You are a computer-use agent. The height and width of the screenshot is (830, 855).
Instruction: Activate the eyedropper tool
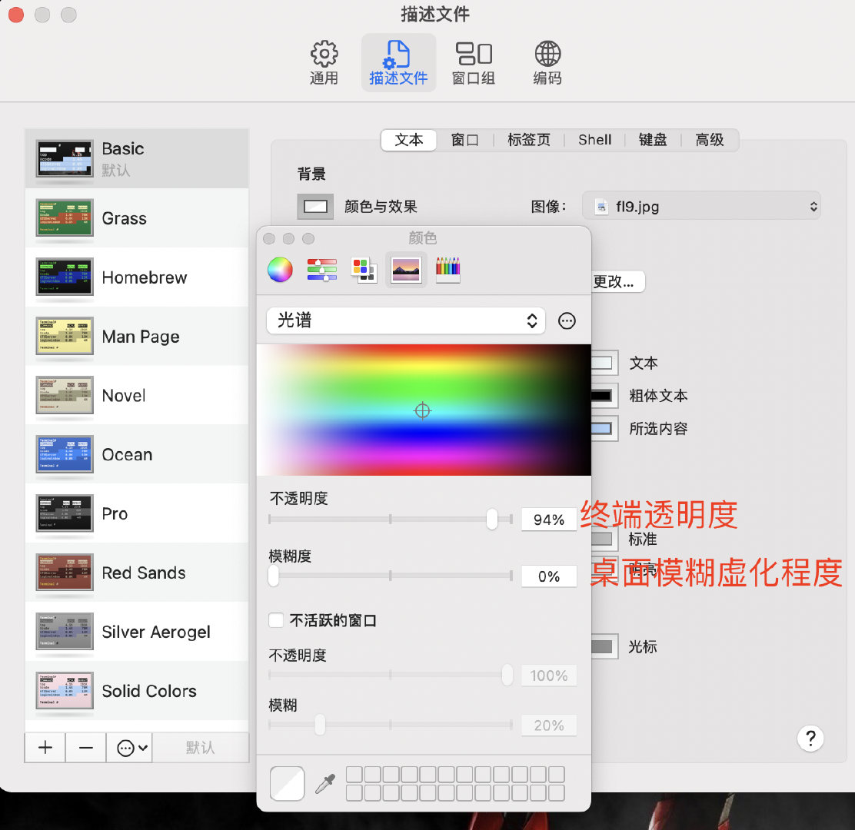[x=324, y=782]
